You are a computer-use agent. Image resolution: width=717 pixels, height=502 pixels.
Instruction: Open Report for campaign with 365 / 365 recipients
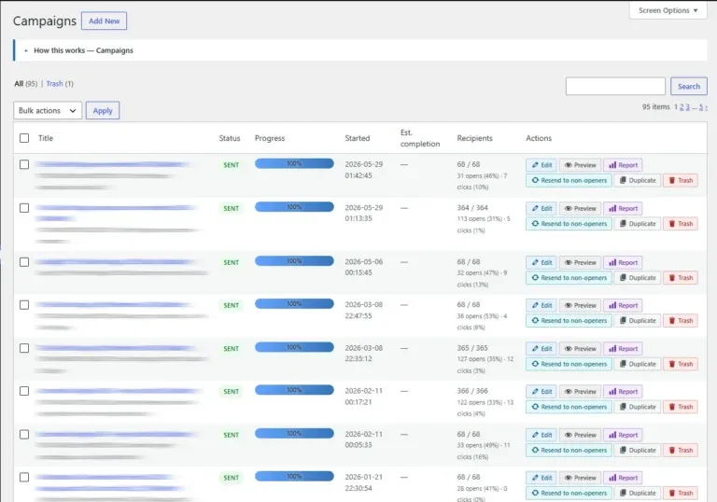click(x=623, y=349)
